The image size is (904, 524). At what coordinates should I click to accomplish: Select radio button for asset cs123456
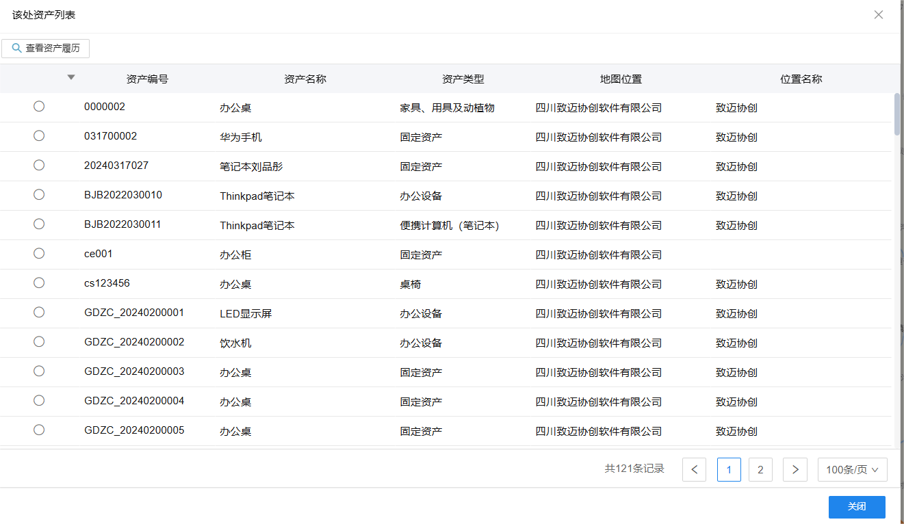pos(39,283)
